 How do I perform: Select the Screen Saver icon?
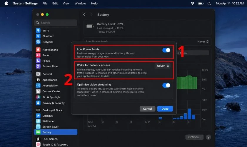[38, 127]
